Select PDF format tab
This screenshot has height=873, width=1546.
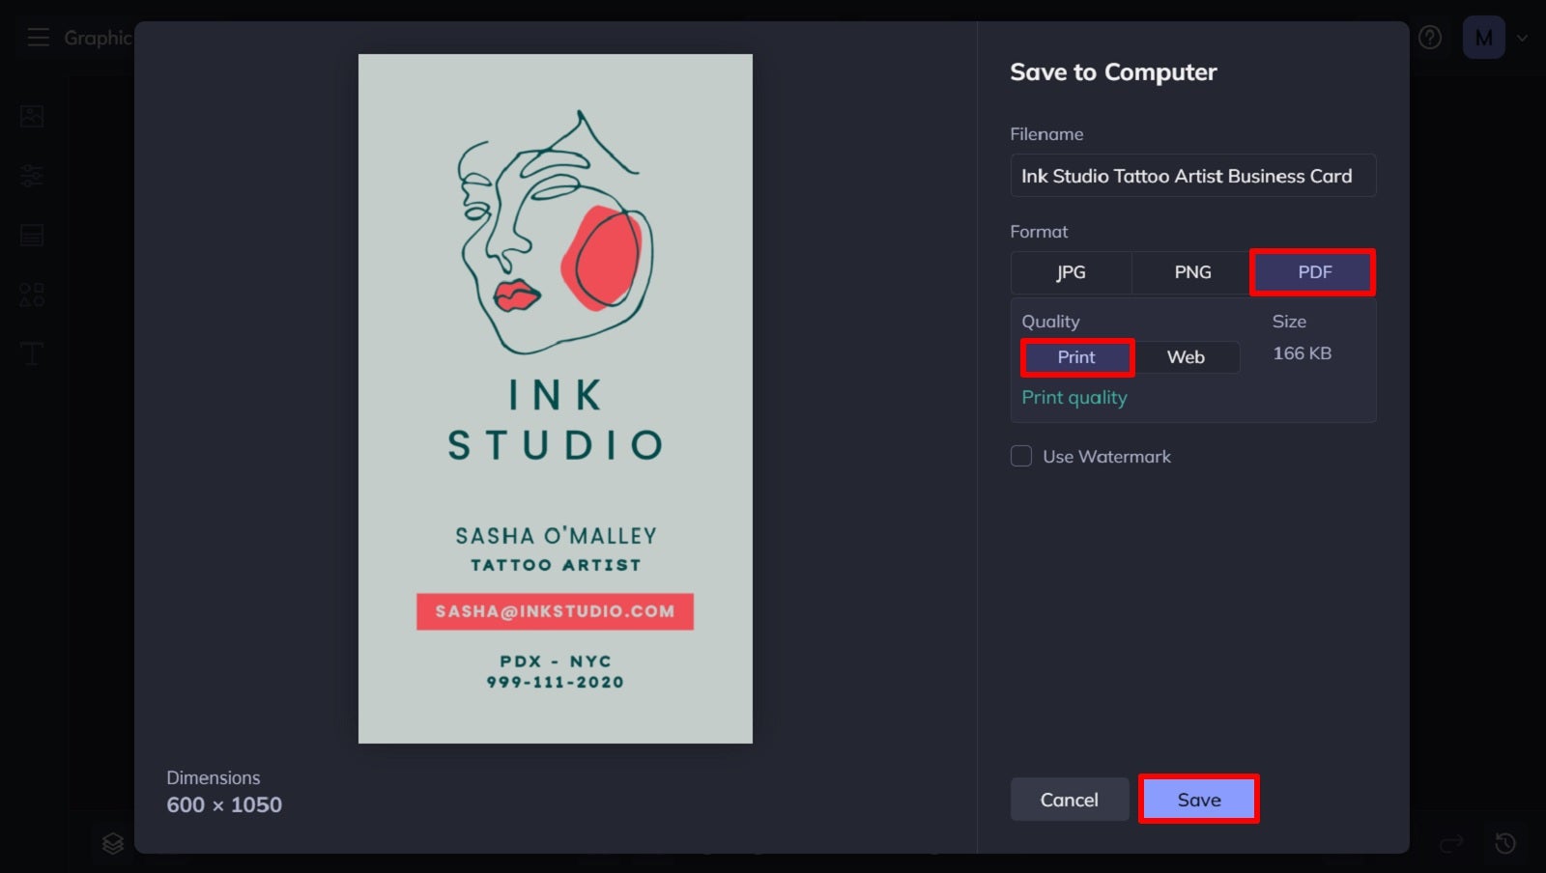click(1314, 272)
